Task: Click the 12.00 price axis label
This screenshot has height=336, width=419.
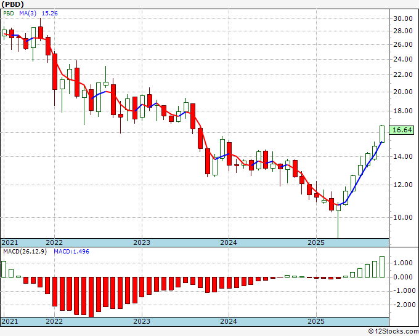Action: tap(403, 185)
